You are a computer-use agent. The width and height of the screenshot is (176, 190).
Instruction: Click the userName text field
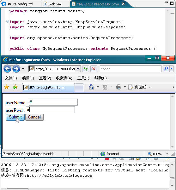click(53, 102)
